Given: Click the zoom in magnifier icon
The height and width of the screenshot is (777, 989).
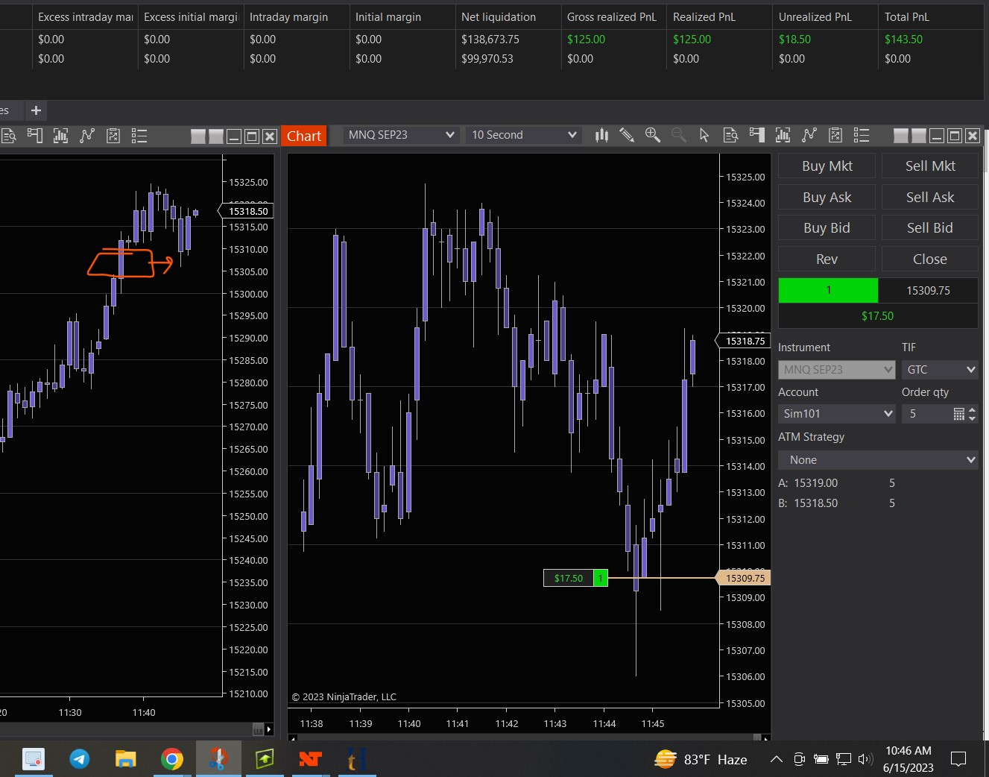Looking at the screenshot, I should click(x=652, y=135).
